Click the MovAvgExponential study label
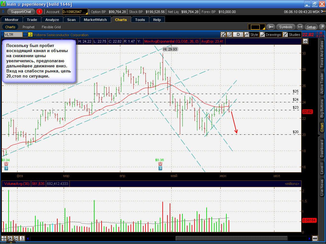The width and height of the screenshot is (326, 244). (171, 41)
